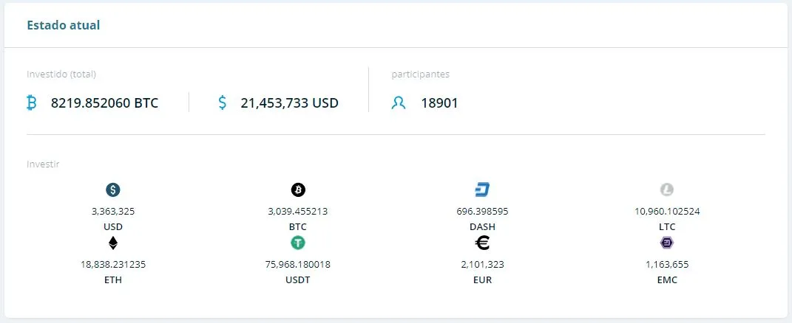
Task: Click the Estado atual heading
Action: coord(64,25)
